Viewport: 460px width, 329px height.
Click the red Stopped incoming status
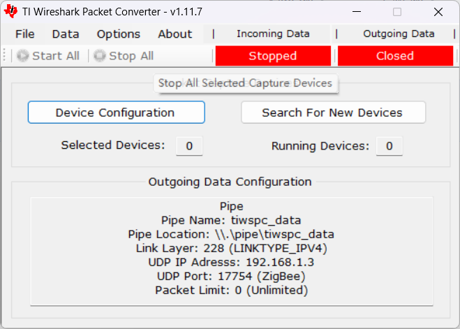tap(273, 56)
